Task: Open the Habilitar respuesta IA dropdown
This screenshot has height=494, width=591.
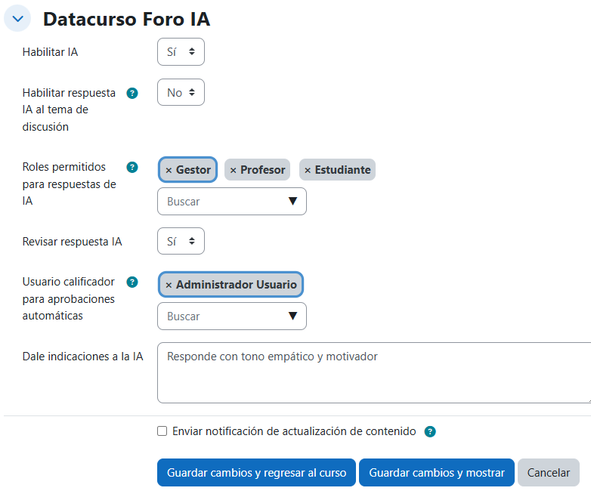Action: (x=181, y=92)
